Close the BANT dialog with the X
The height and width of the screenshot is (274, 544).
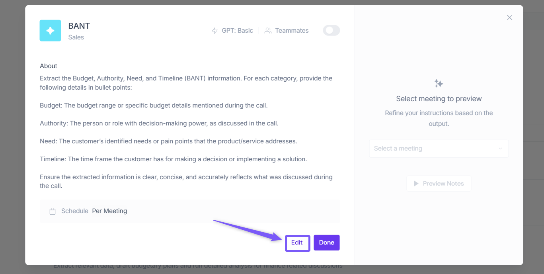[x=509, y=18]
